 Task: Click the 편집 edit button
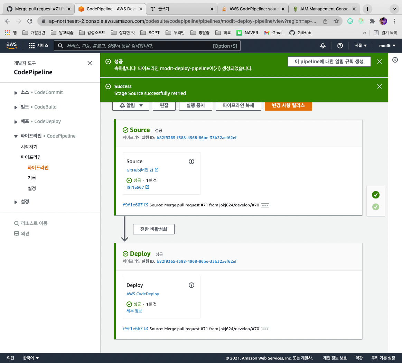tap(164, 105)
